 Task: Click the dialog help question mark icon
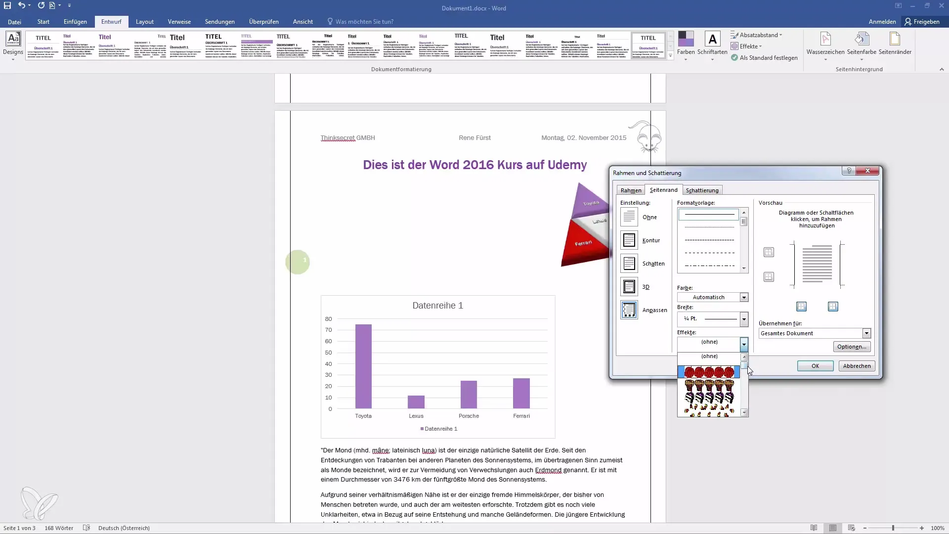pyautogui.click(x=849, y=171)
